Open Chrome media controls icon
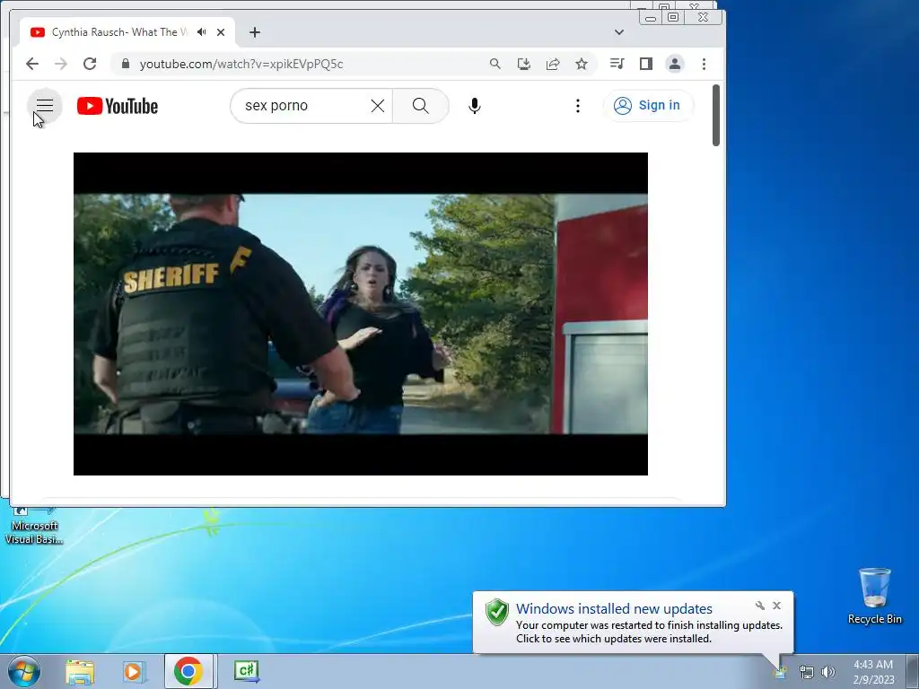 (x=617, y=64)
